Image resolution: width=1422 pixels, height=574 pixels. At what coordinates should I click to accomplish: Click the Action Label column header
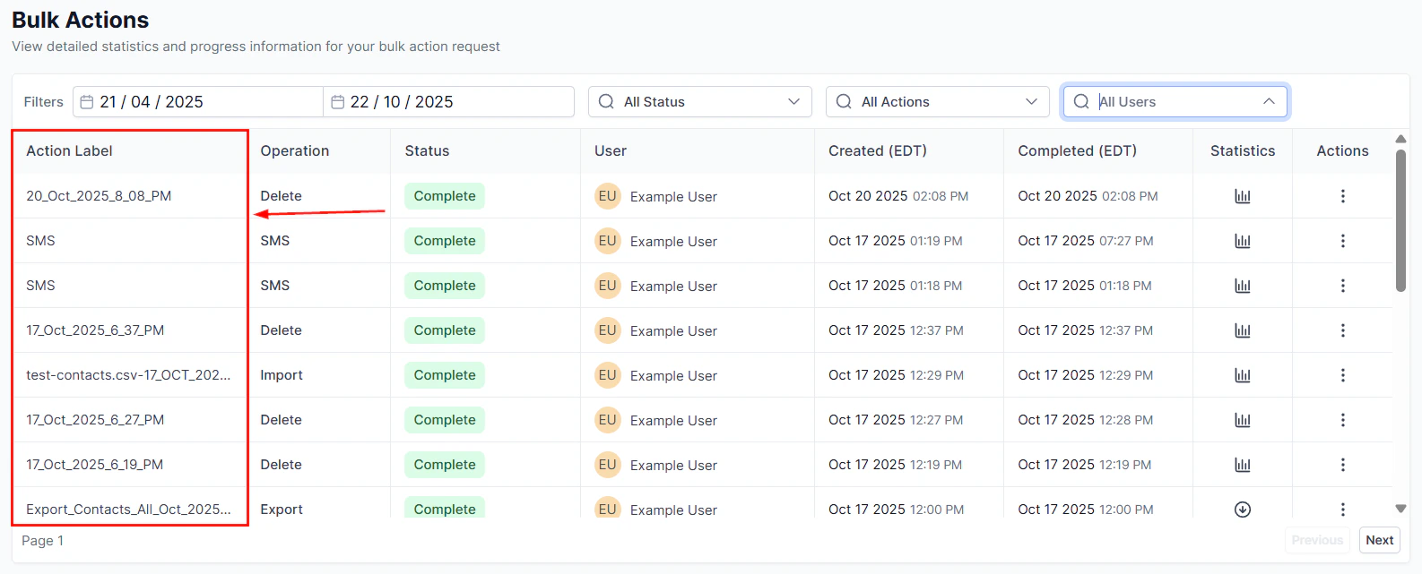pos(69,151)
